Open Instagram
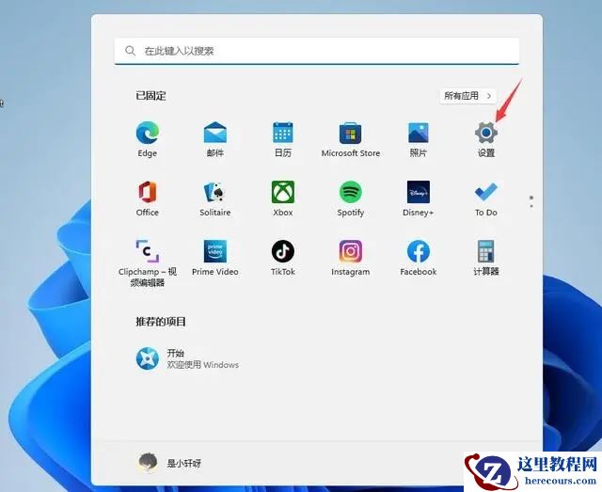602x492 pixels. 351,258
